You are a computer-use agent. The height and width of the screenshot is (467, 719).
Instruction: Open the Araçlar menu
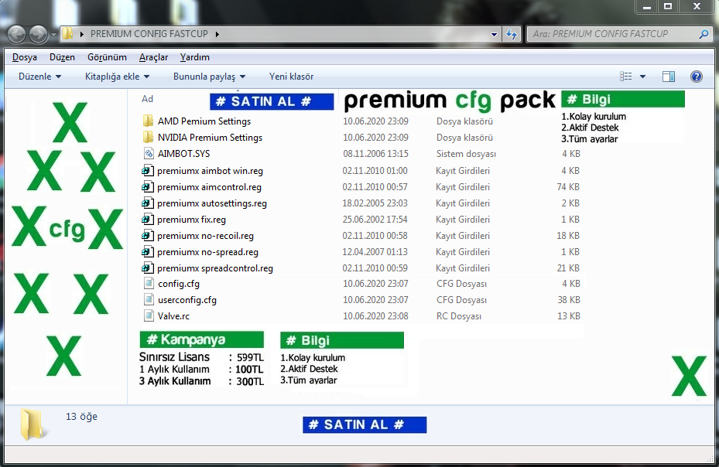tap(153, 57)
